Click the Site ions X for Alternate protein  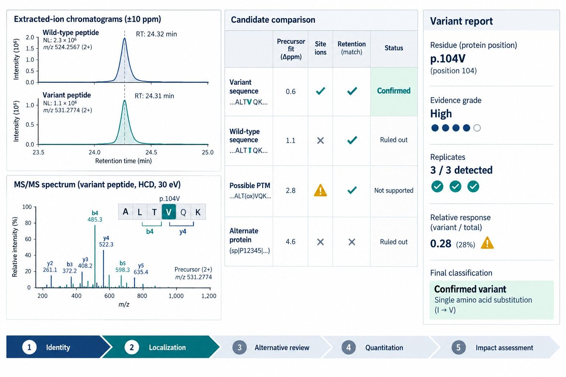[321, 242]
